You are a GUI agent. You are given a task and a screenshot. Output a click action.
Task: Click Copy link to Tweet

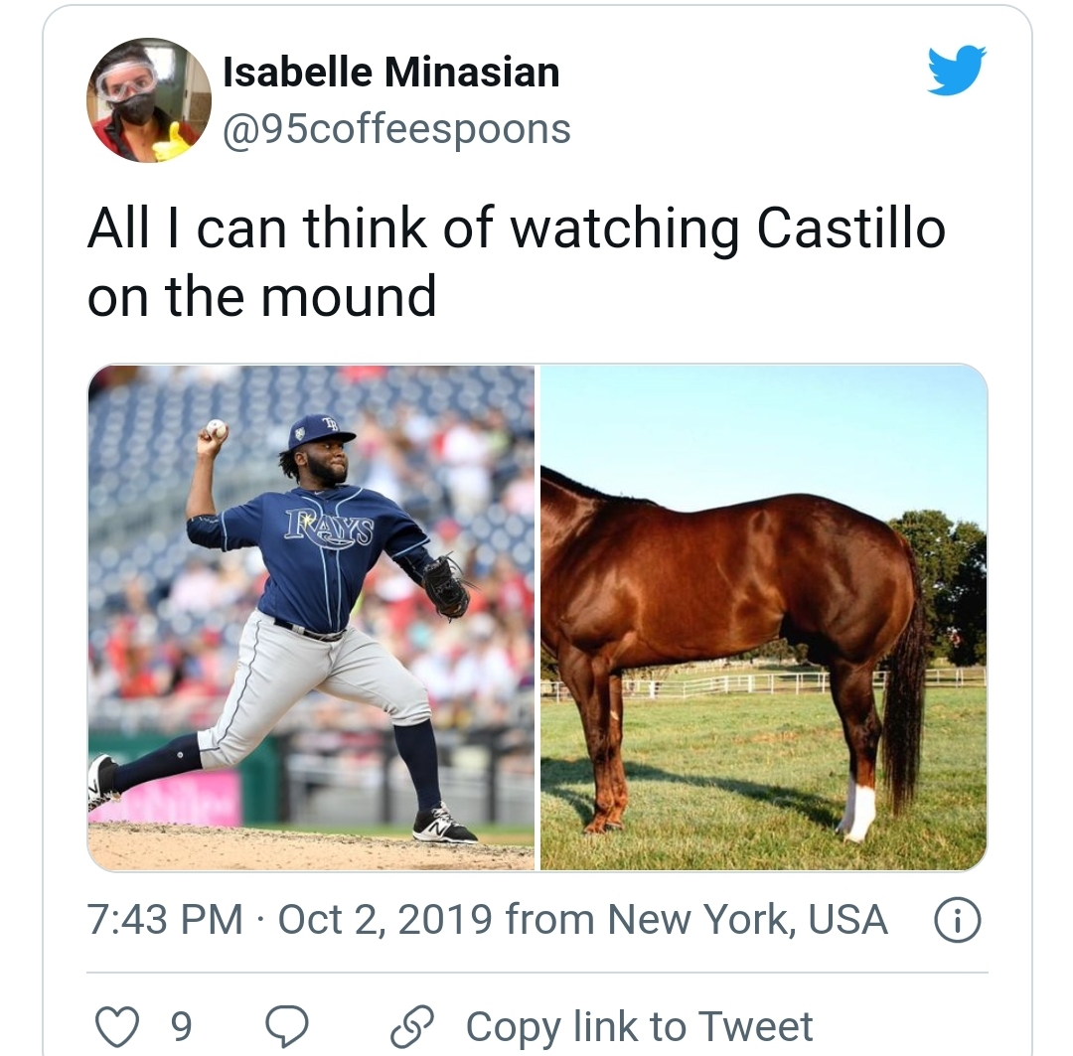click(x=639, y=1026)
